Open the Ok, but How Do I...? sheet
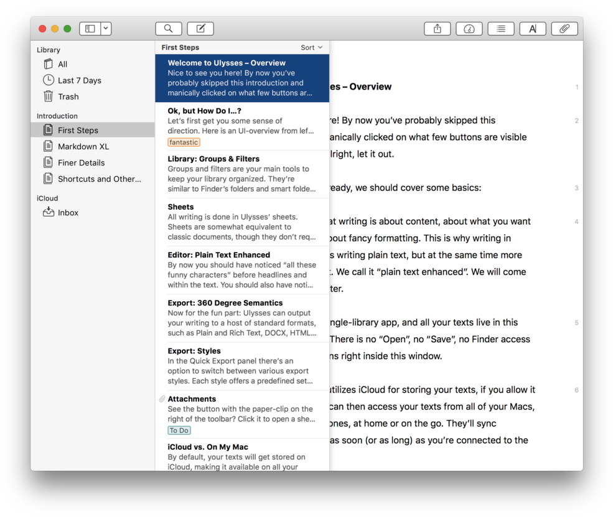The height and width of the screenshot is (517, 613). 242,126
